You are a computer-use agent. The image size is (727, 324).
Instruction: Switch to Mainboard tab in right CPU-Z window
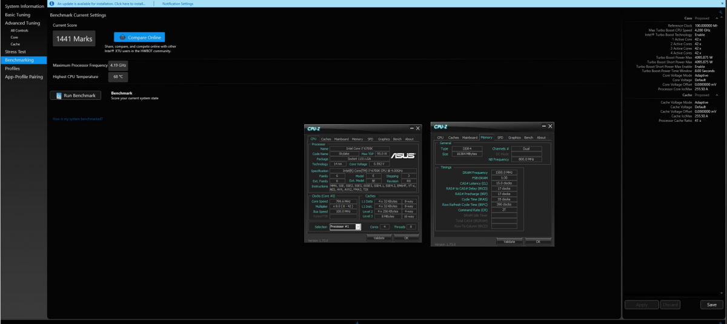pos(470,137)
